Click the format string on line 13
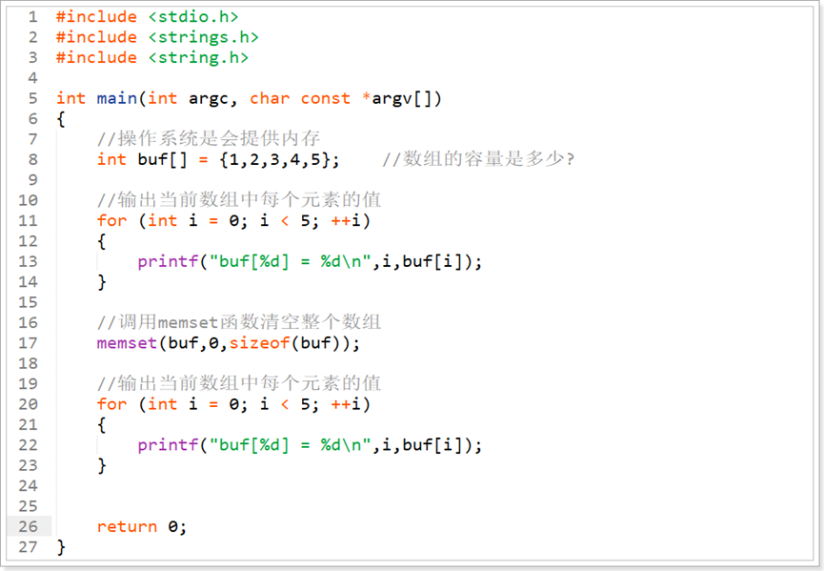Viewport: 824px width, 571px height. (x=291, y=261)
